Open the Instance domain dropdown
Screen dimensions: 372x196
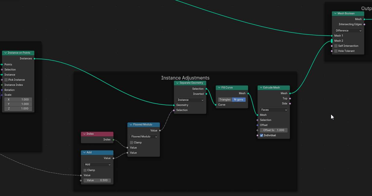pos(190,100)
